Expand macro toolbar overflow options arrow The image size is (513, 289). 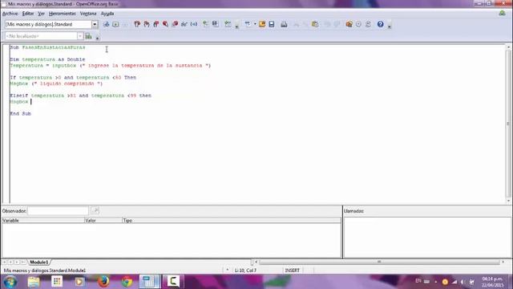(x=237, y=26)
